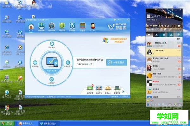Viewport: 190px width, 126px height.
Task: Click 编辑个性签名 in QQ header
Action: [152, 20]
